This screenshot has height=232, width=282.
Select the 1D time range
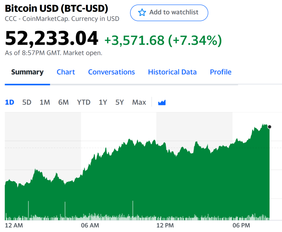pyautogui.click(x=10, y=102)
